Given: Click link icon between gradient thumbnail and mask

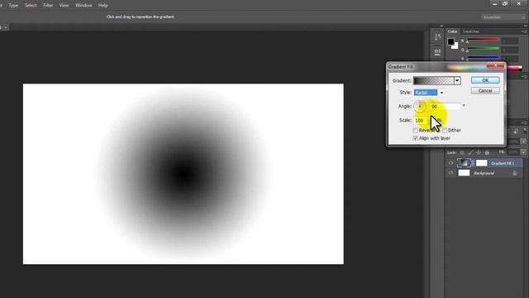Looking at the screenshot, I should (x=473, y=163).
